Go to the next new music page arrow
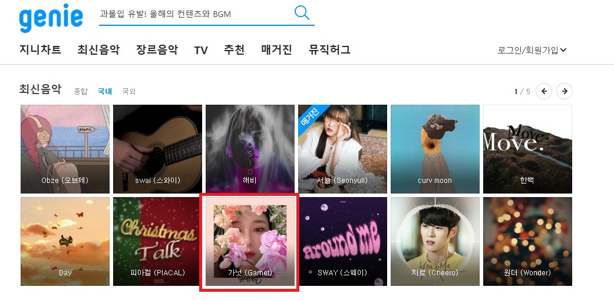Screen dimensions: 614x300 tap(565, 91)
